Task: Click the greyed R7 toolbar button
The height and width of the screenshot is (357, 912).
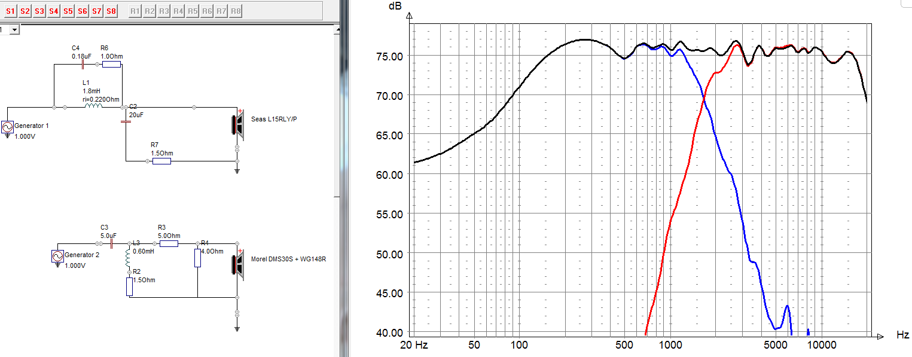Action: (221, 11)
